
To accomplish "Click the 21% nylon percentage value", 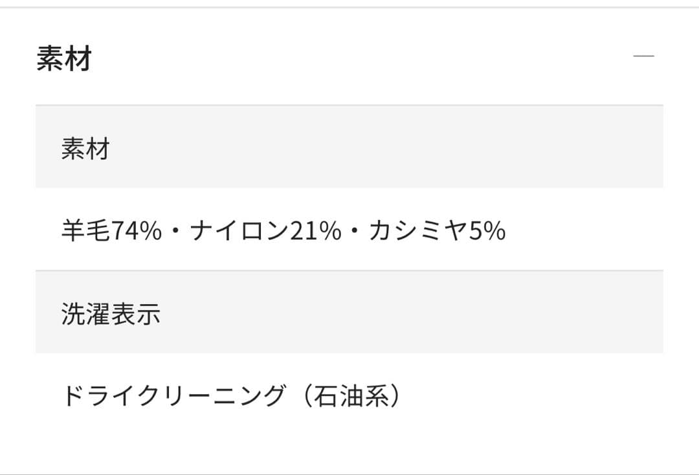I will coord(315,231).
